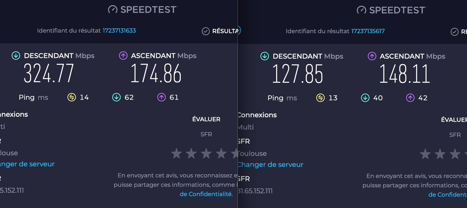Click the upload latency icon beside 61
Image resolution: width=467 pixels, height=208 pixels.
click(162, 97)
